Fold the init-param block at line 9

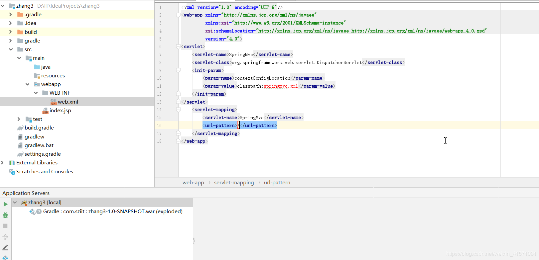click(178, 70)
